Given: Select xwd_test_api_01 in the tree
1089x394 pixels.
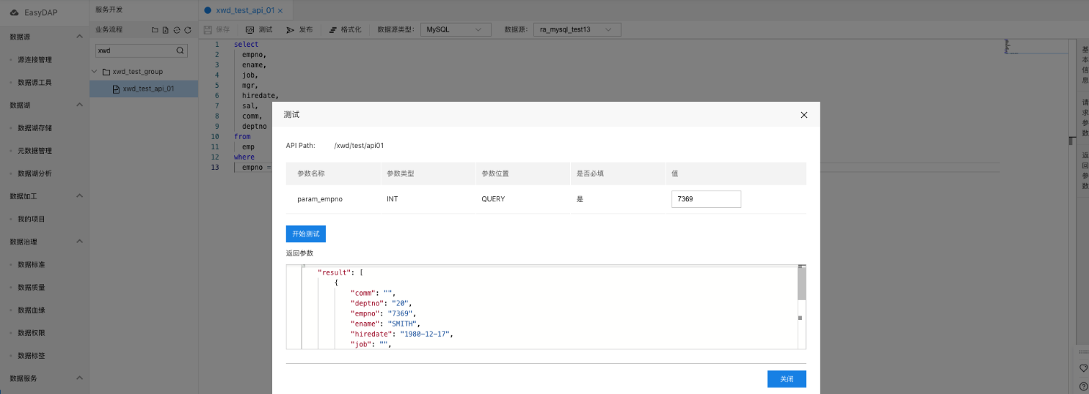Looking at the screenshot, I should (143, 89).
